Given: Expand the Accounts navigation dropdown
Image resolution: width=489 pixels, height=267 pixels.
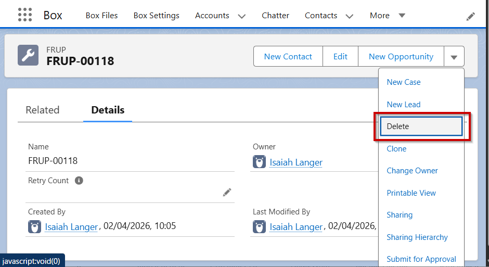Looking at the screenshot, I should pyautogui.click(x=241, y=16).
